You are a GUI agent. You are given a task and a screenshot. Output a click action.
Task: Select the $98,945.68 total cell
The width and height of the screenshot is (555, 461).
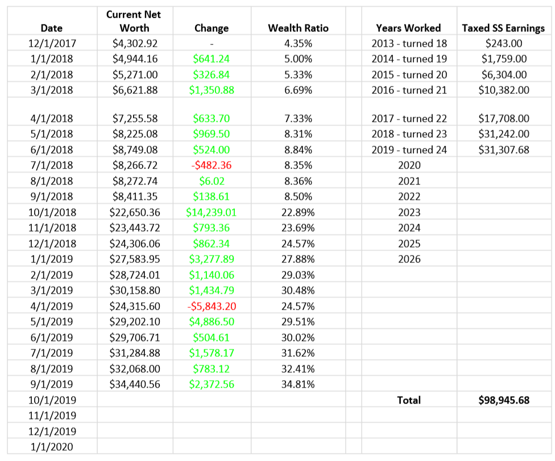(x=503, y=400)
